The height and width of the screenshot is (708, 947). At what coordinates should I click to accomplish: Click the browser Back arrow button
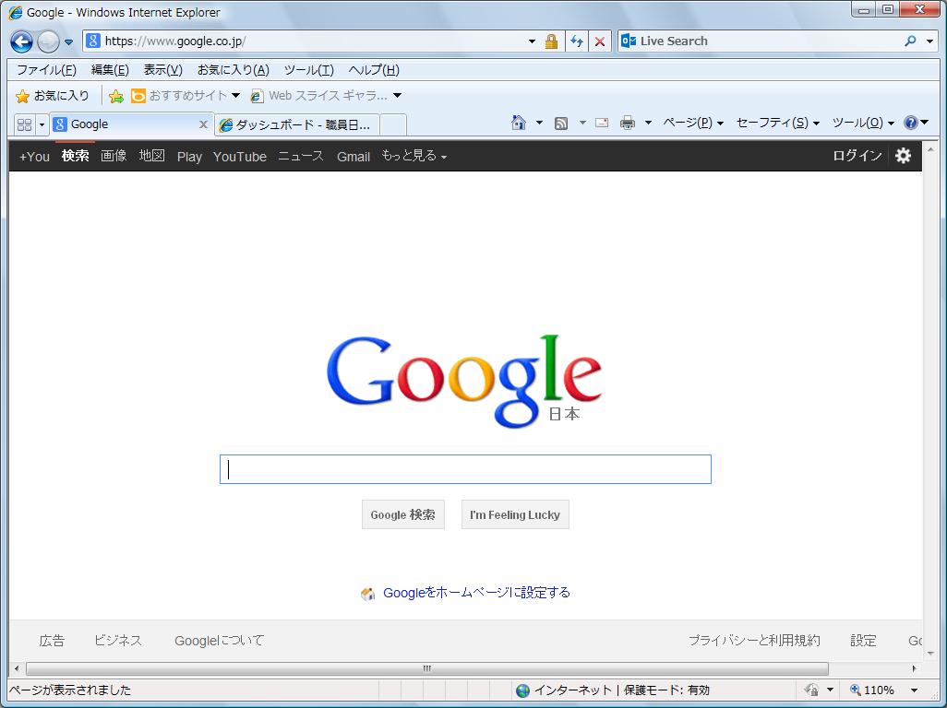tap(22, 41)
